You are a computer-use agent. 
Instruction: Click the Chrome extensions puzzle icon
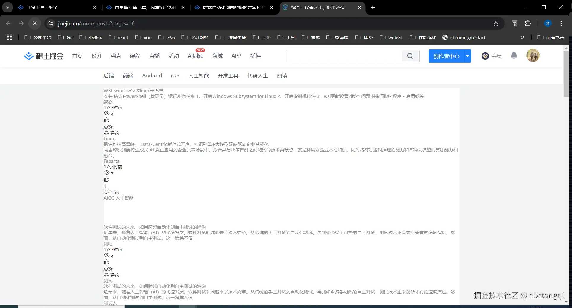point(528,23)
